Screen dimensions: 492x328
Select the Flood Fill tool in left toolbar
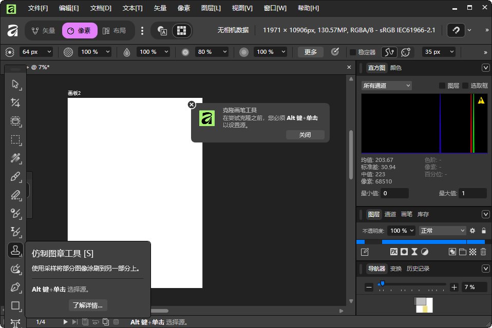[15, 158]
